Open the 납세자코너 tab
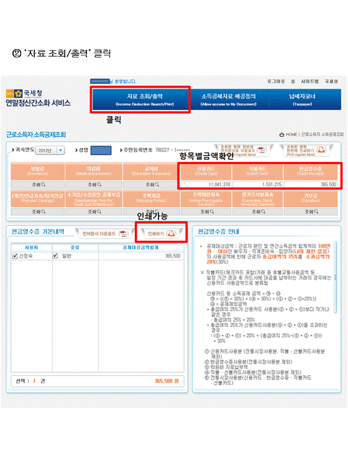This screenshot has width=348, height=463. point(302,99)
